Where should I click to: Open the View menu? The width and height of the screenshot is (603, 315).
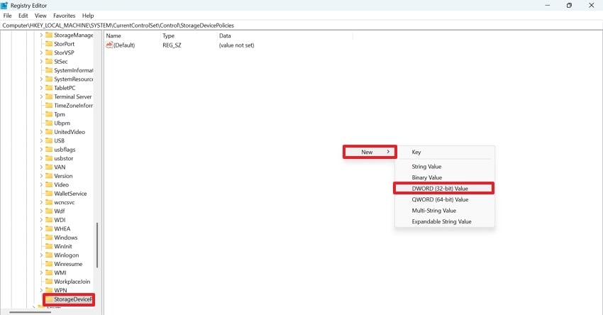(x=40, y=16)
